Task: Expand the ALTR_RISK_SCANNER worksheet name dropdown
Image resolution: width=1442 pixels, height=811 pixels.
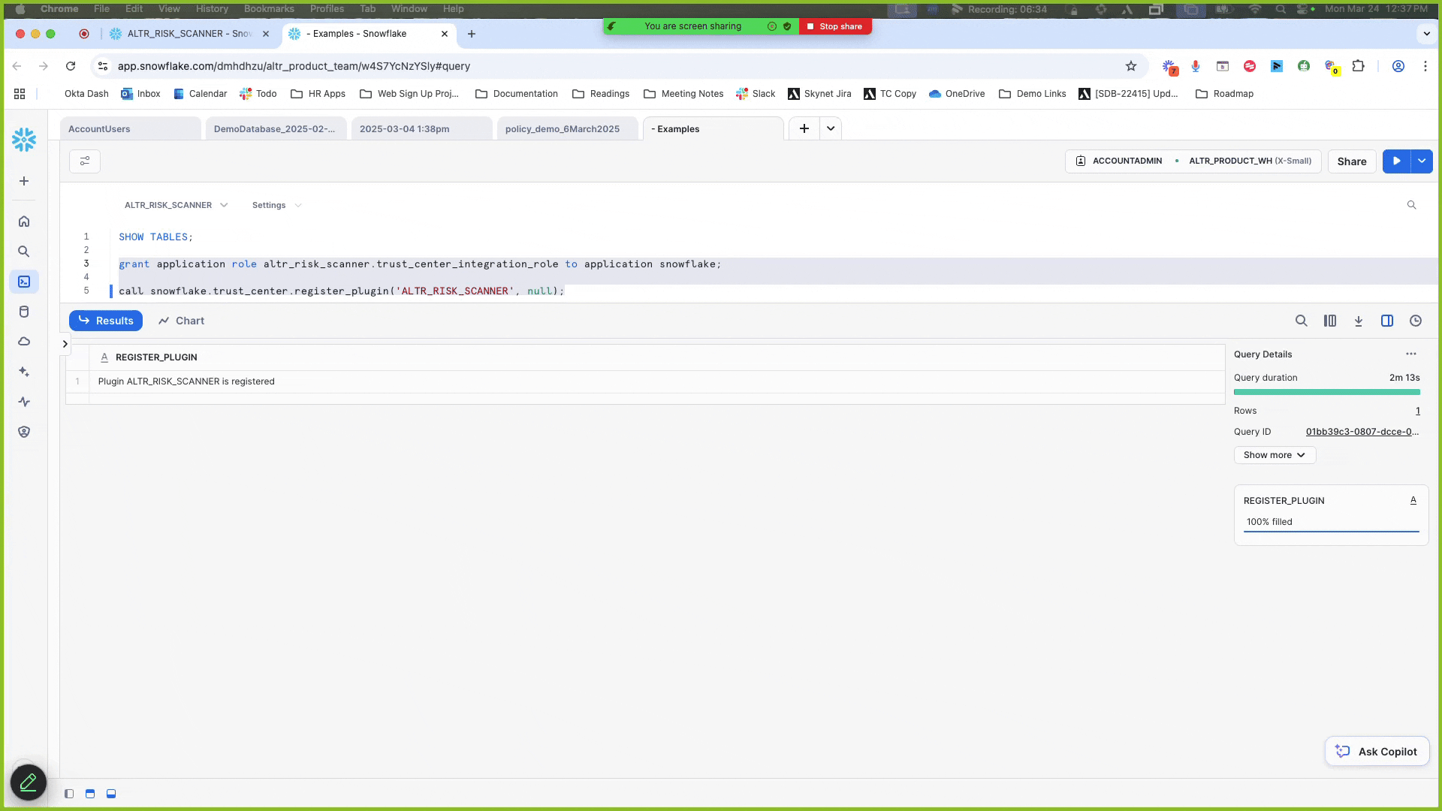Action: pos(224,205)
